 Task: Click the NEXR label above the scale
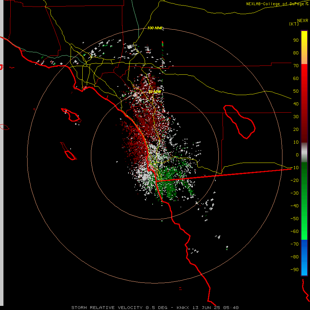pos(303,21)
